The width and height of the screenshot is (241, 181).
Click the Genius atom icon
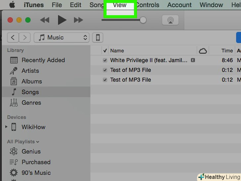click(x=14, y=151)
